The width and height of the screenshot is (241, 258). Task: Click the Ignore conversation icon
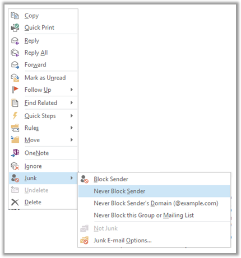(x=15, y=166)
